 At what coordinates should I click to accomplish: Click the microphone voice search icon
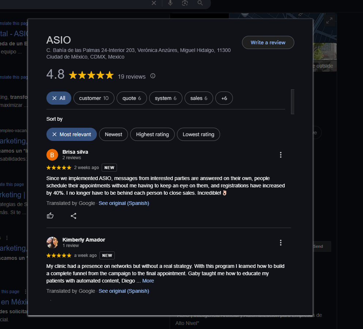pos(170,3)
